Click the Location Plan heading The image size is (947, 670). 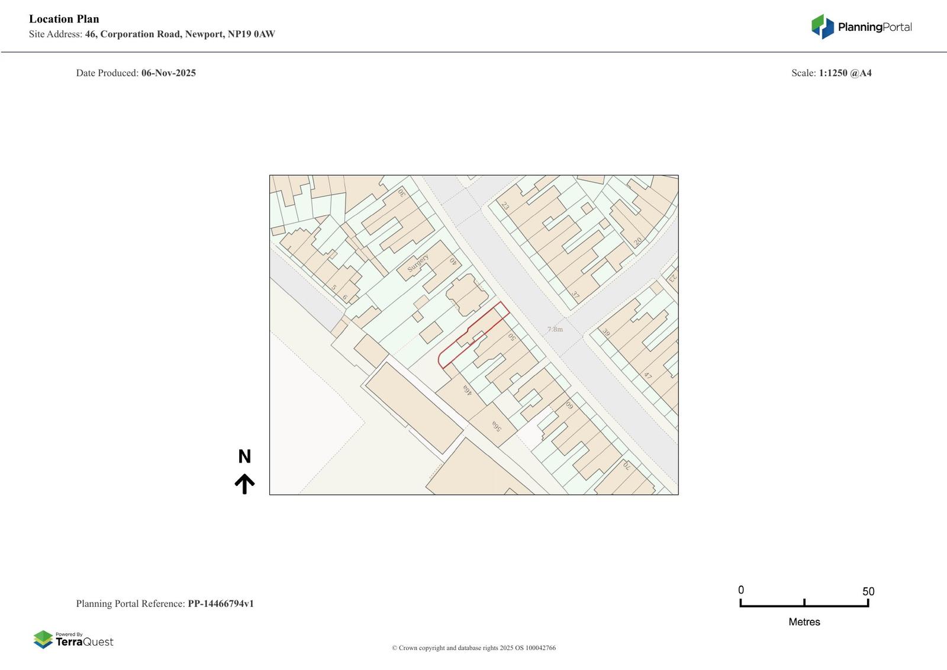(x=64, y=19)
